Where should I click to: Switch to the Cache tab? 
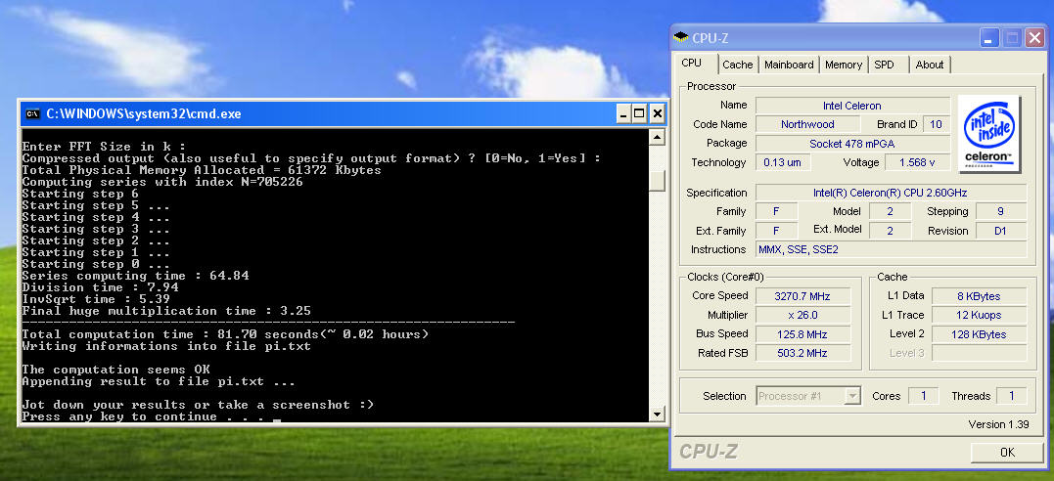point(737,65)
